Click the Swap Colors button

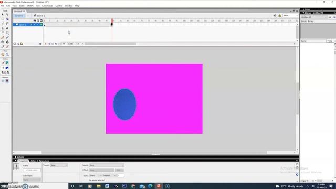click(x=8, y=72)
